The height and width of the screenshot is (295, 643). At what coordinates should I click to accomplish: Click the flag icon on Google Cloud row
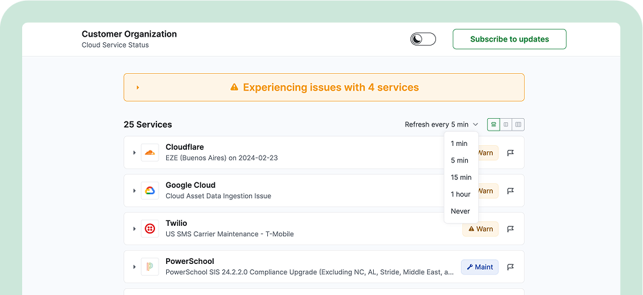511,191
